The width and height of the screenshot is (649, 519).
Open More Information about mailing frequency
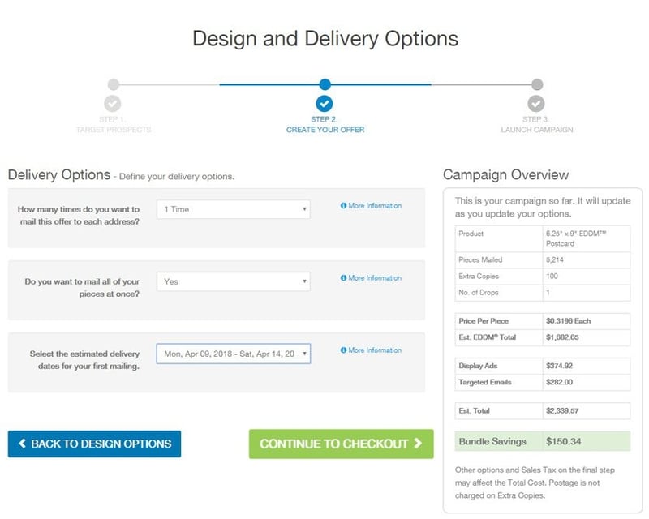(376, 206)
